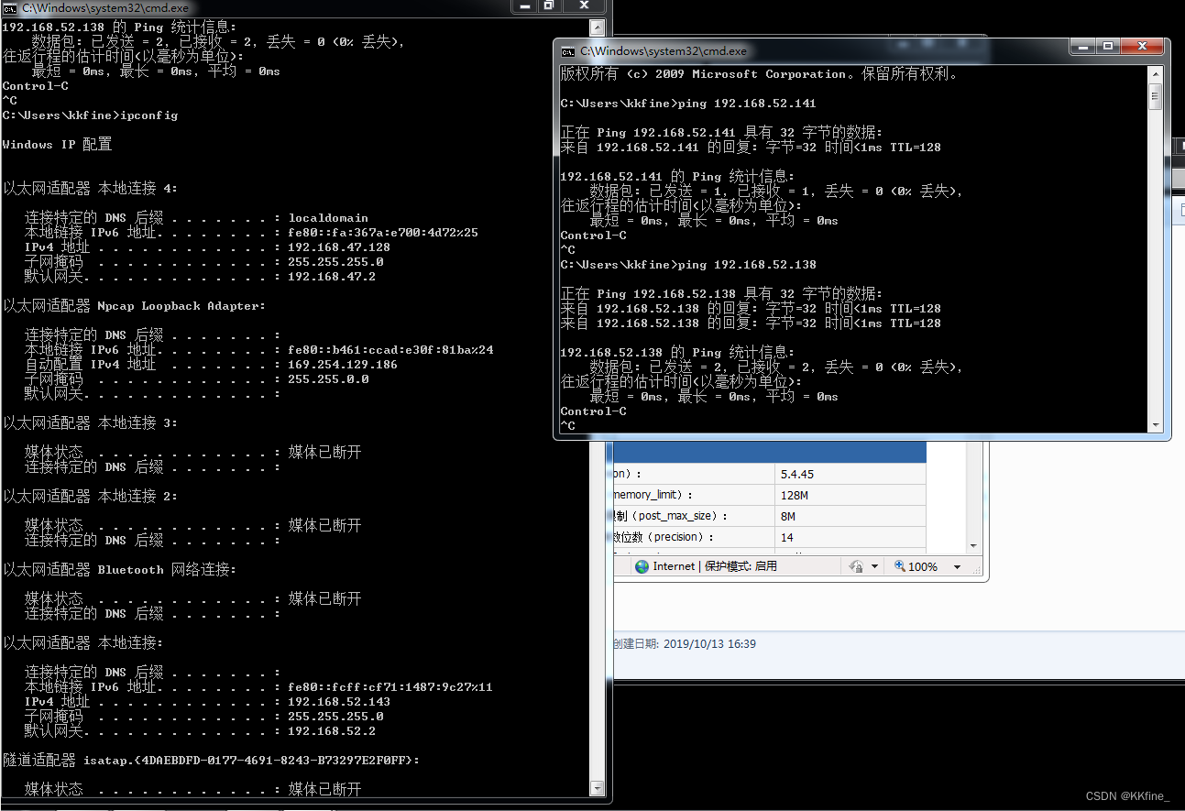Click the 'ping 192.168.52.141' command line
This screenshot has width=1185, height=811.
[x=688, y=104]
